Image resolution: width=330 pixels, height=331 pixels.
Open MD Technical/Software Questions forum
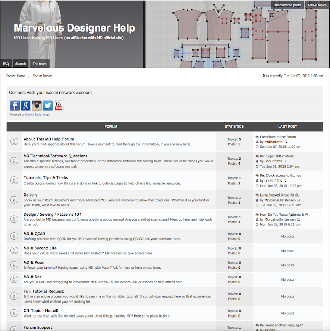pyautogui.click(x=55, y=156)
